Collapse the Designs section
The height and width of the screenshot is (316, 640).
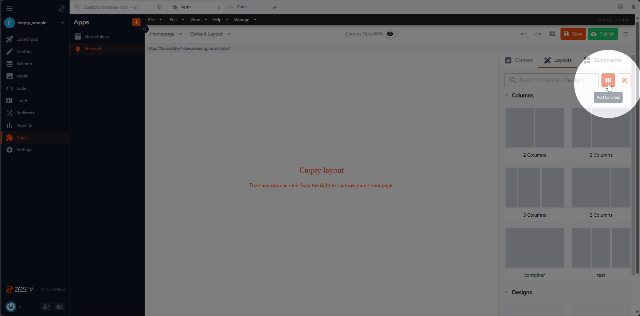click(x=507, y=292)
